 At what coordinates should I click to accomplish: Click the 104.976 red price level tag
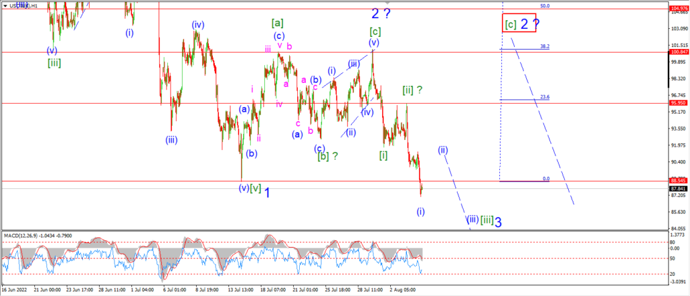pyautogui.click(x=679, y=8)
